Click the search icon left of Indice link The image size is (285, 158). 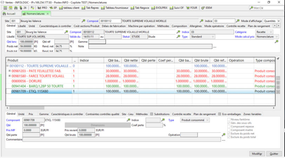click(179, 32)
